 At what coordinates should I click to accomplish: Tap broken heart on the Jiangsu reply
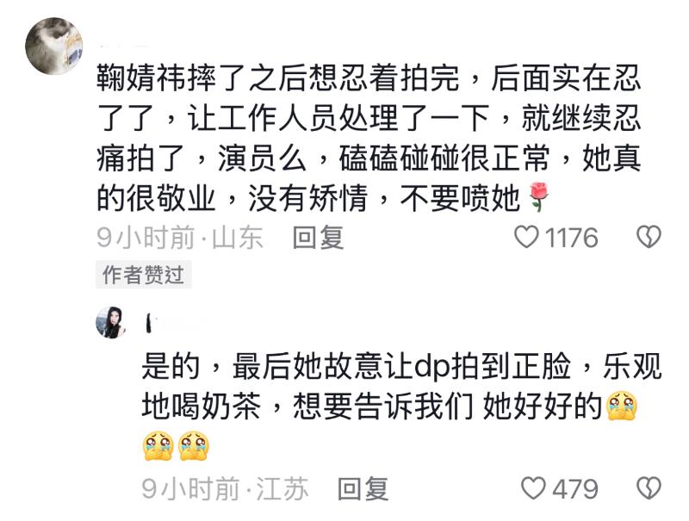click(649, 488)
